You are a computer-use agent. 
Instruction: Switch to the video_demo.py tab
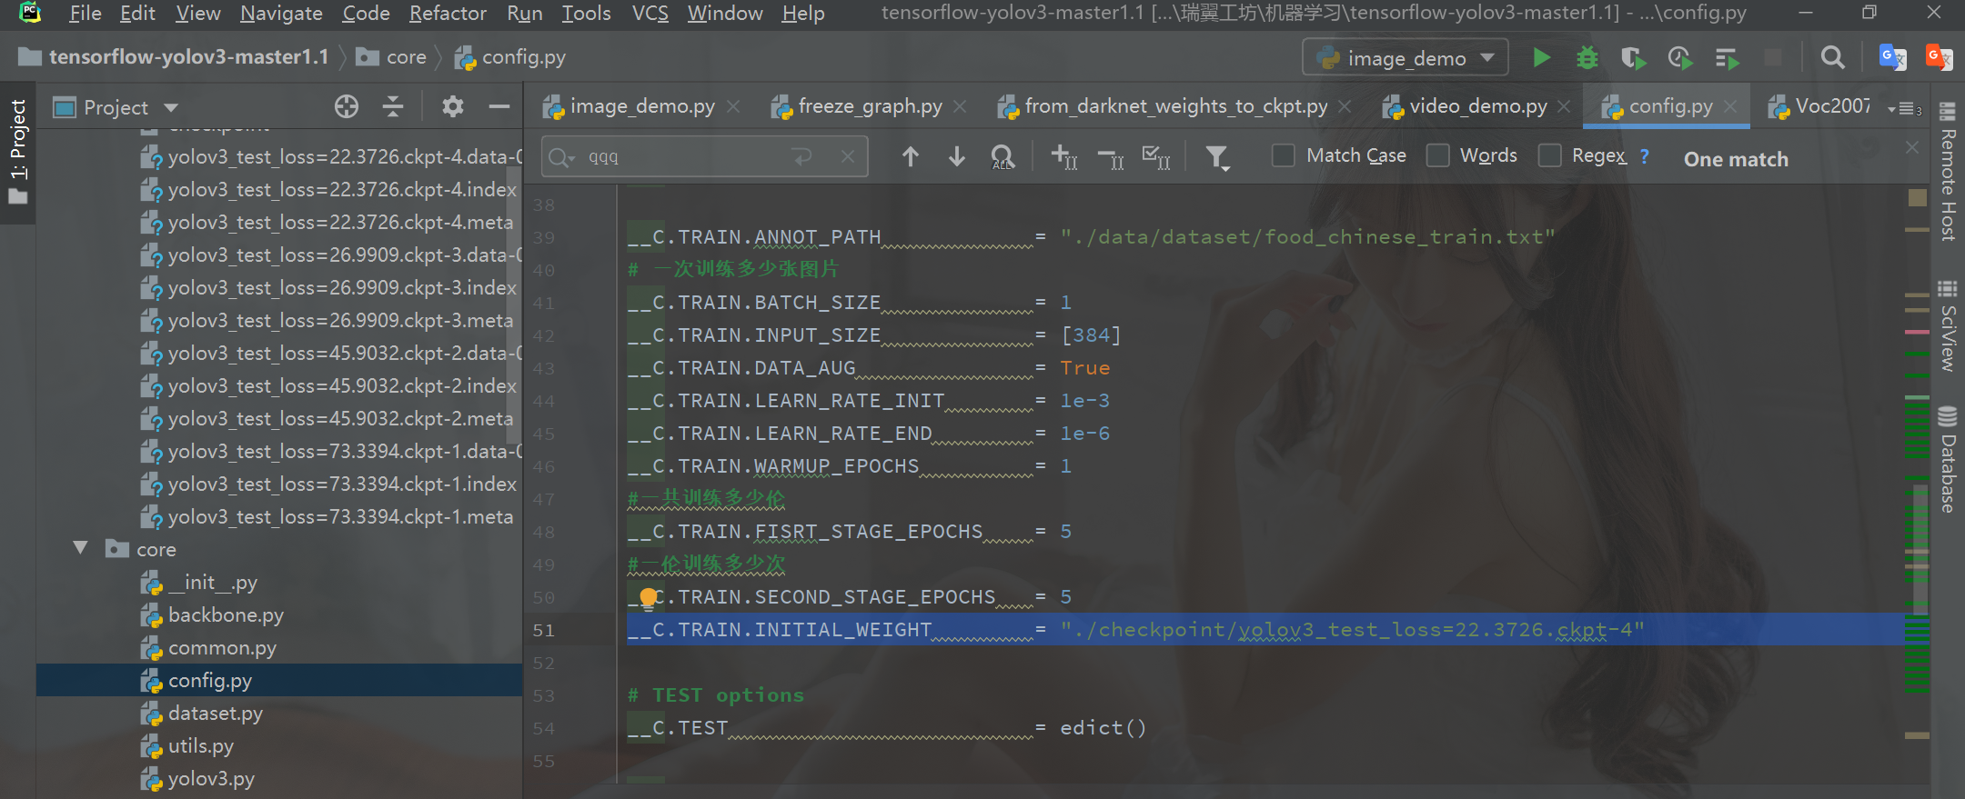[x=1478, y=106]
